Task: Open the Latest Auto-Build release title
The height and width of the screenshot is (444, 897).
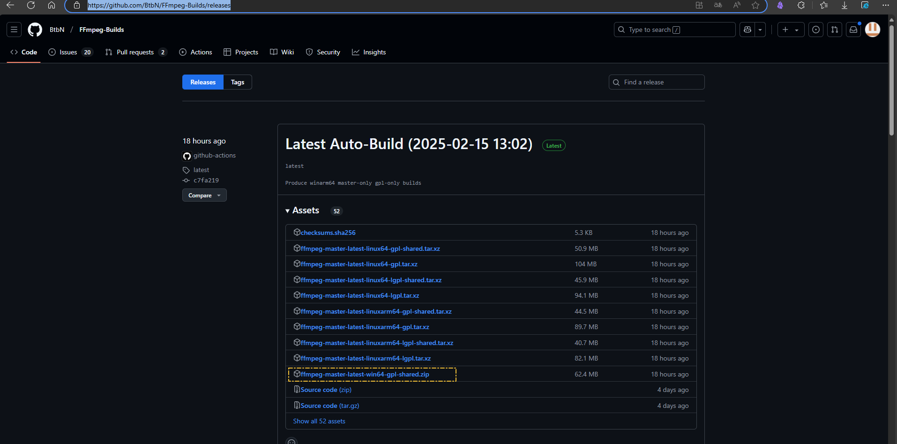Action: click(x=409, y=144)
